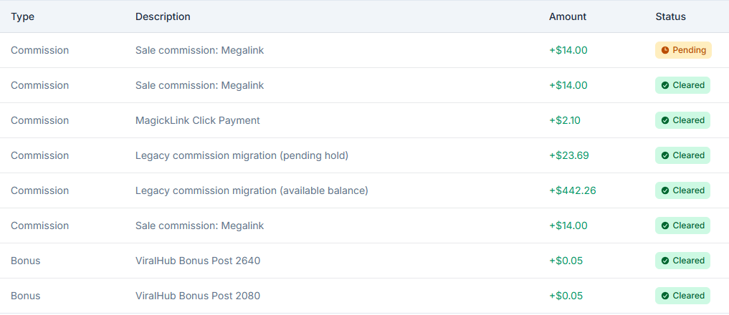729x315 pixels.
Task: Click the +$442.26 amount
Action: pyautogui.click(x=572, y=190)
